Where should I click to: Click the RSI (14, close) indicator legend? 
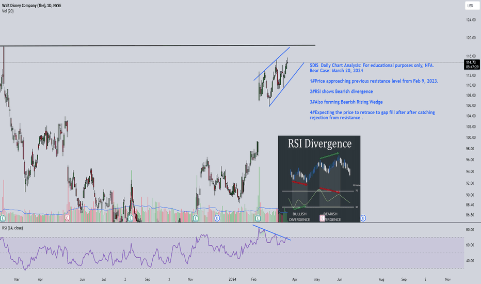12,228
